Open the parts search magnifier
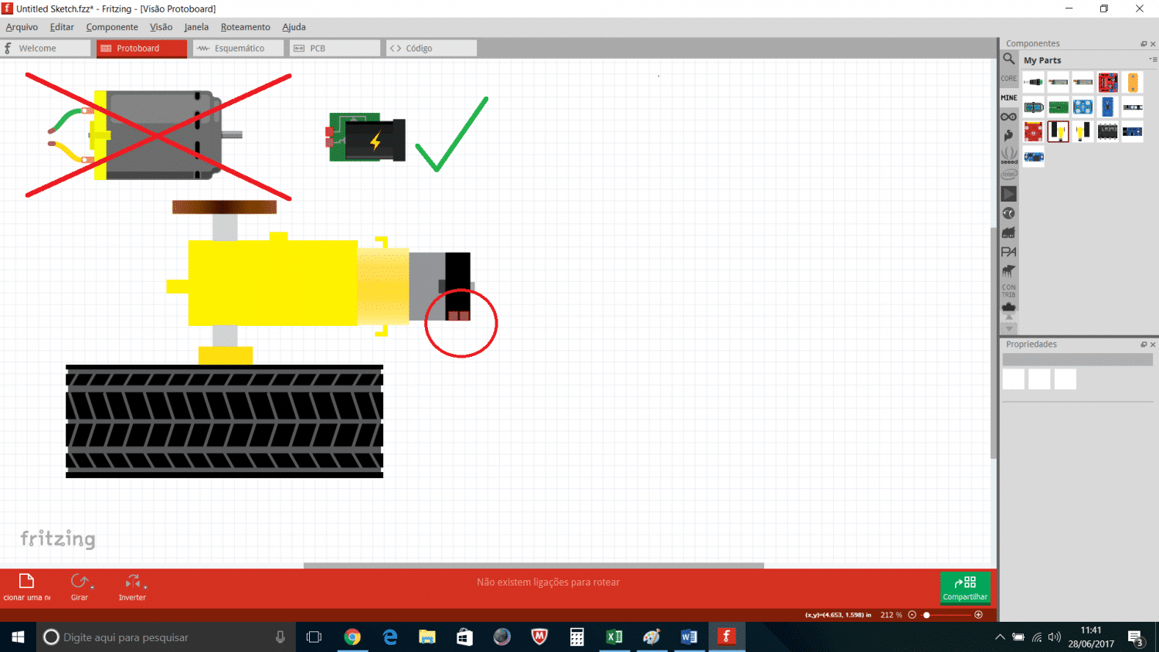The width and height of the screenshot is (1159, 652). [x=1009, y=59]
